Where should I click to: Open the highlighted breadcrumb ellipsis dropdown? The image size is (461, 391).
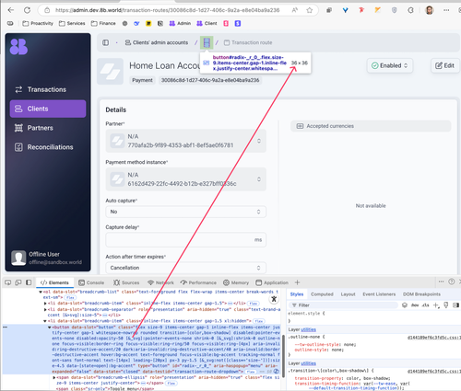[x=207, y=42]
